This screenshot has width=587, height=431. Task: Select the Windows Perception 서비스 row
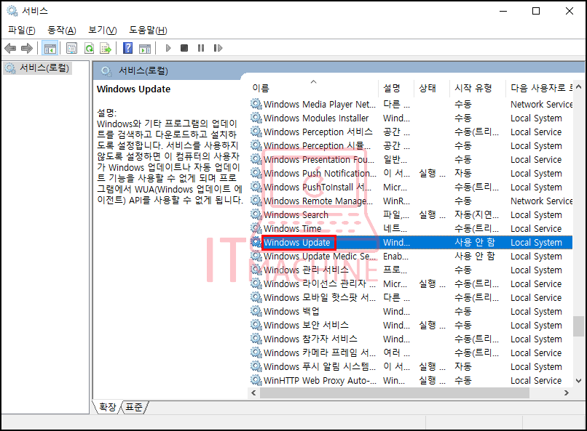tap(411, 132)
